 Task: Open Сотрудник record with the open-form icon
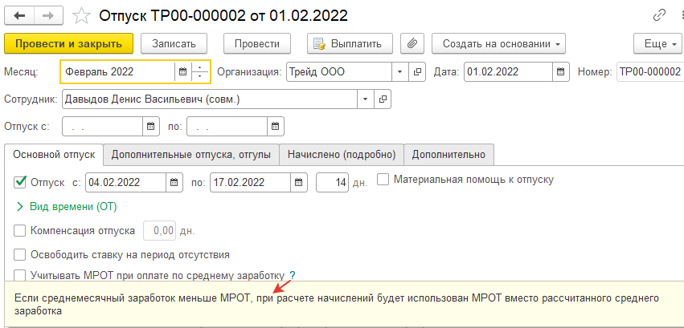click(x=383, y=99)
